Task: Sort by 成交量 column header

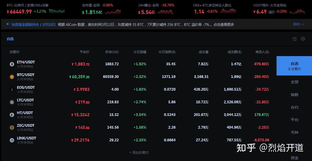Action: [x=203, y=52]
